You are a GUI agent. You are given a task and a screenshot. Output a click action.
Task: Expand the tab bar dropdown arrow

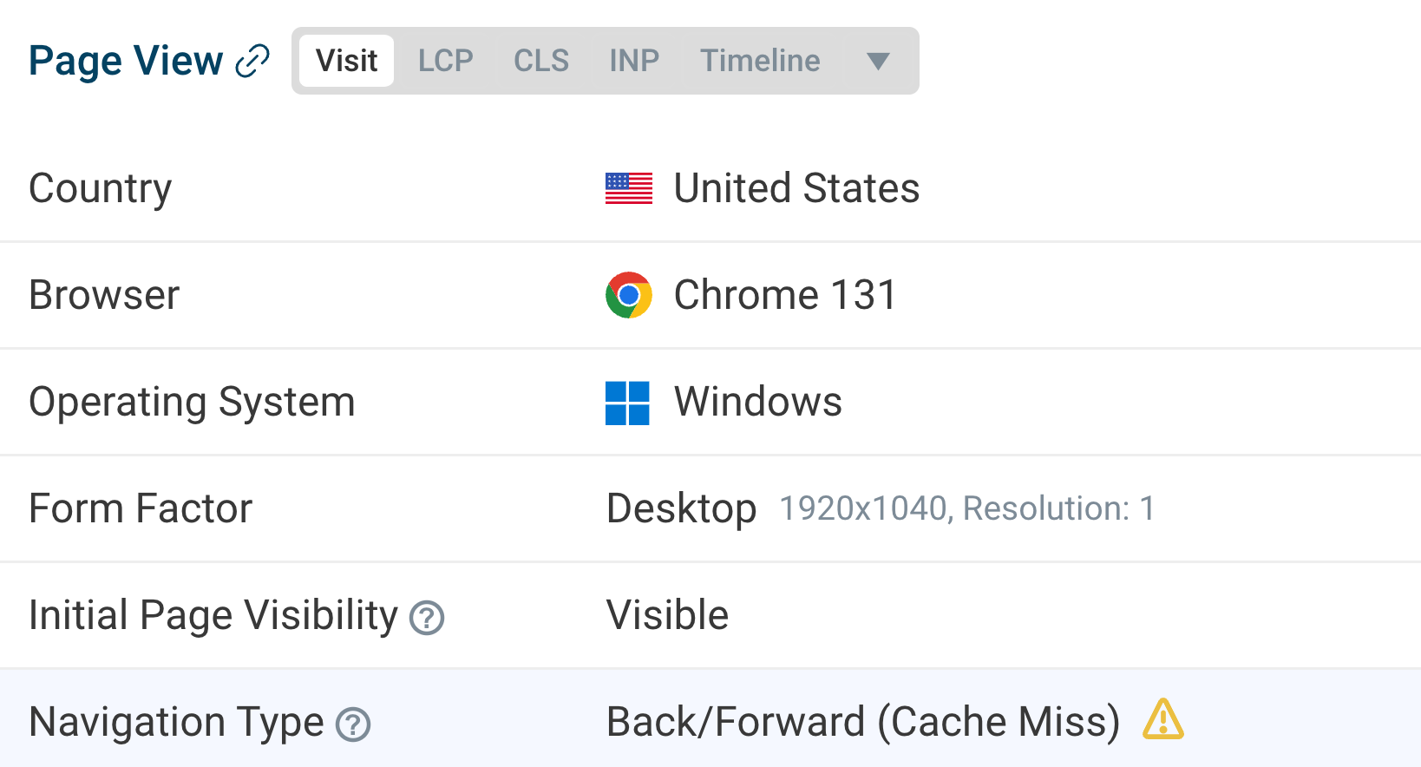coord(878,61)
